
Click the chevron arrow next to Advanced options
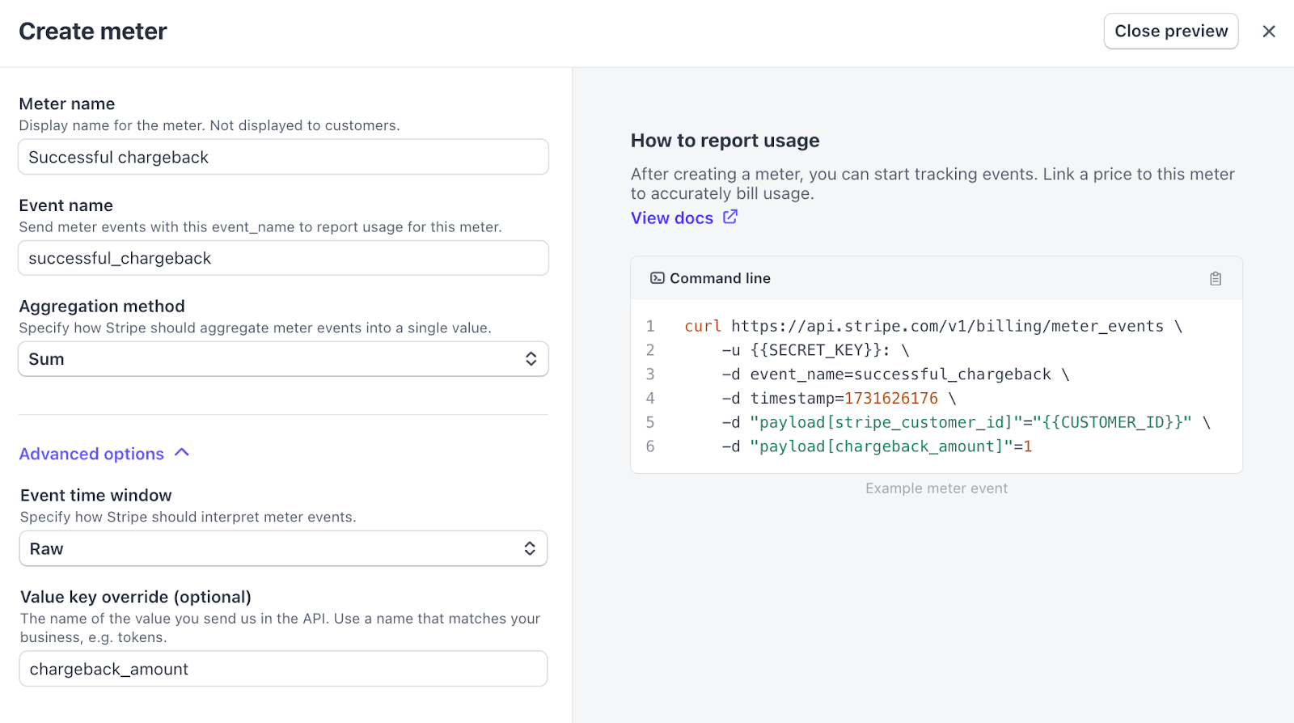coord(182,453)
